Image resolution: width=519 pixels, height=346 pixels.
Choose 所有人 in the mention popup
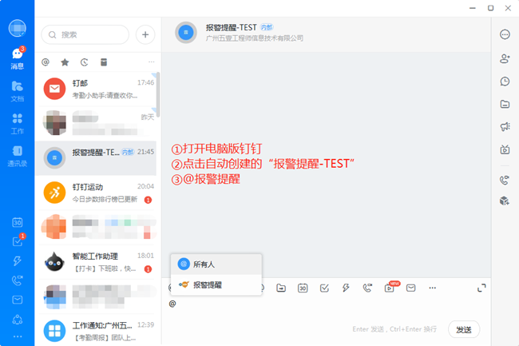click(x=216, y=264)
